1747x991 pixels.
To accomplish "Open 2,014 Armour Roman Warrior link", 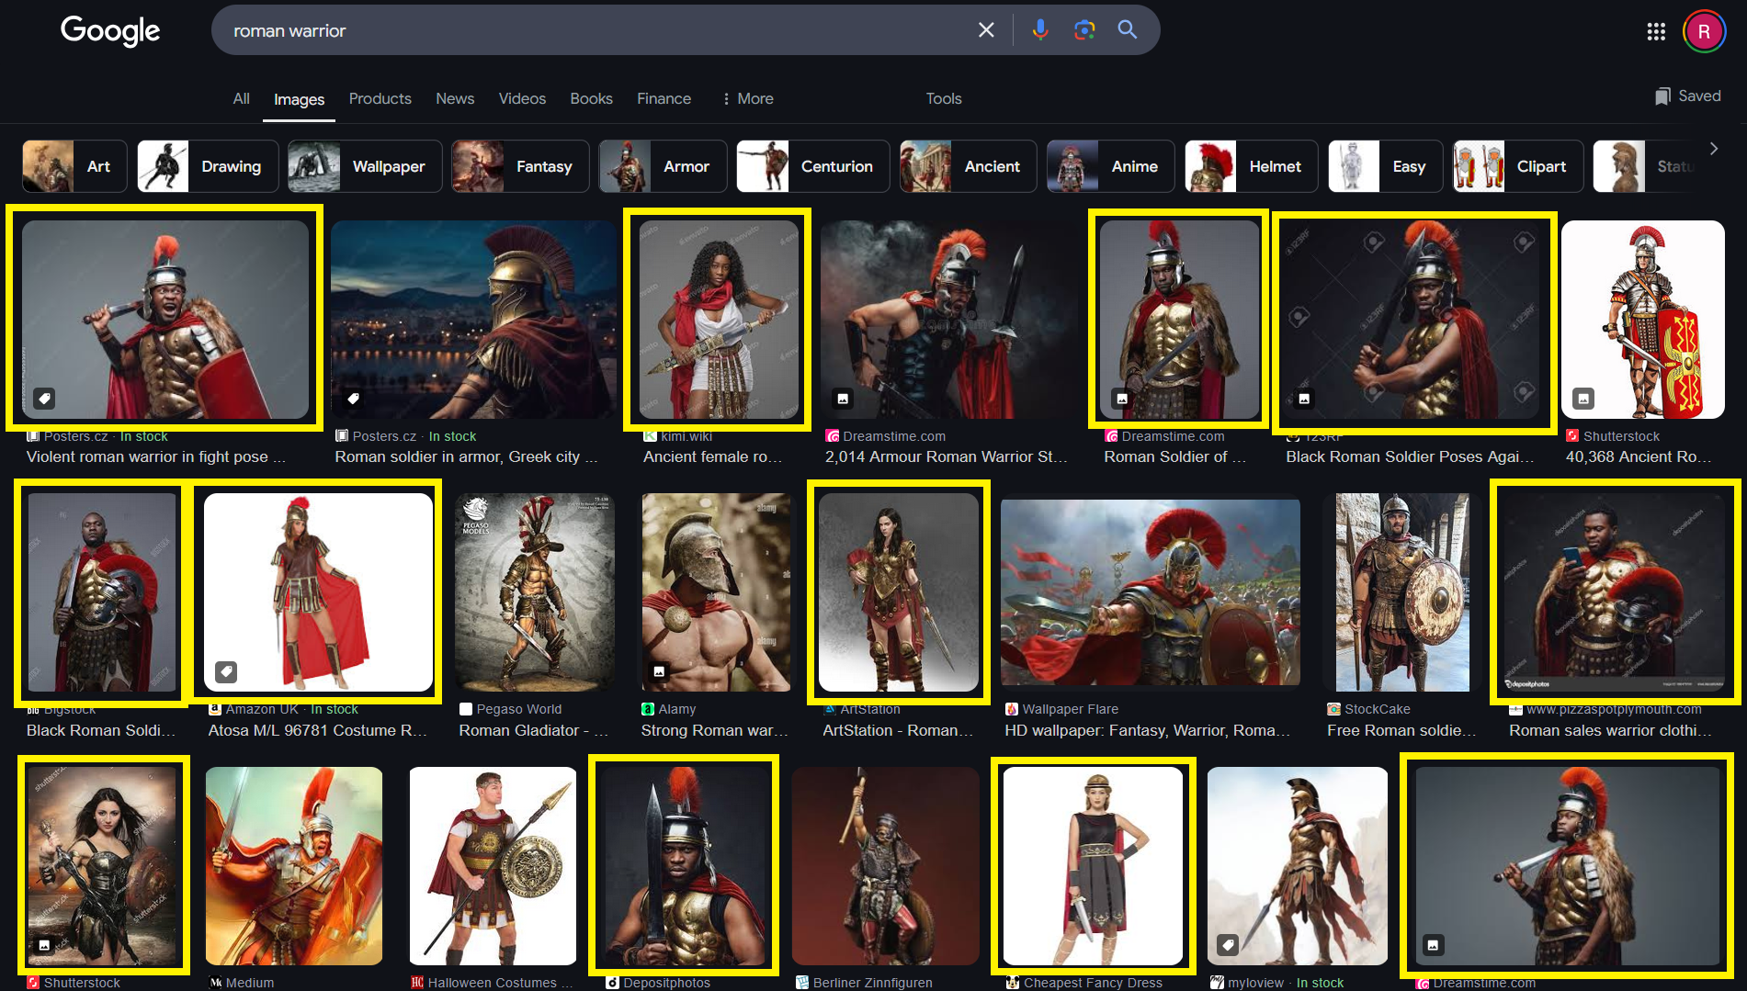I will pyautogui.click(x=946, y=456).
